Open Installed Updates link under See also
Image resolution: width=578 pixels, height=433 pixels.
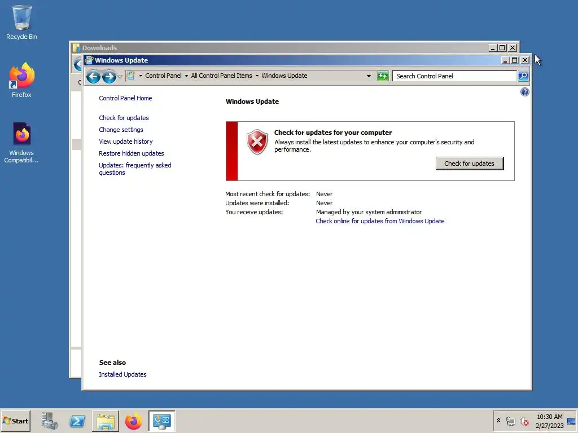point(122,374)
